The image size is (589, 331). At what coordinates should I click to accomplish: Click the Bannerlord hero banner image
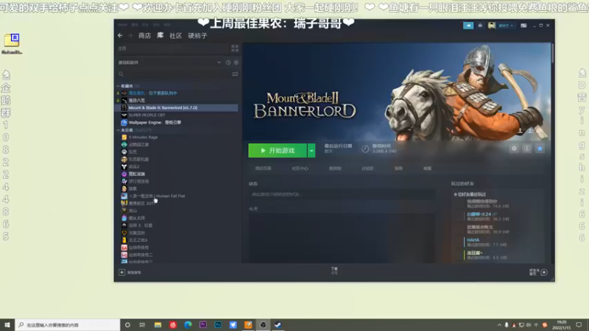tap(396, 91)
